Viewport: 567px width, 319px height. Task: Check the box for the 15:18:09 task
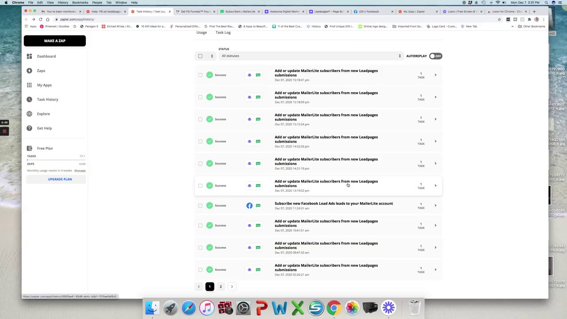[x=200, y=97]
